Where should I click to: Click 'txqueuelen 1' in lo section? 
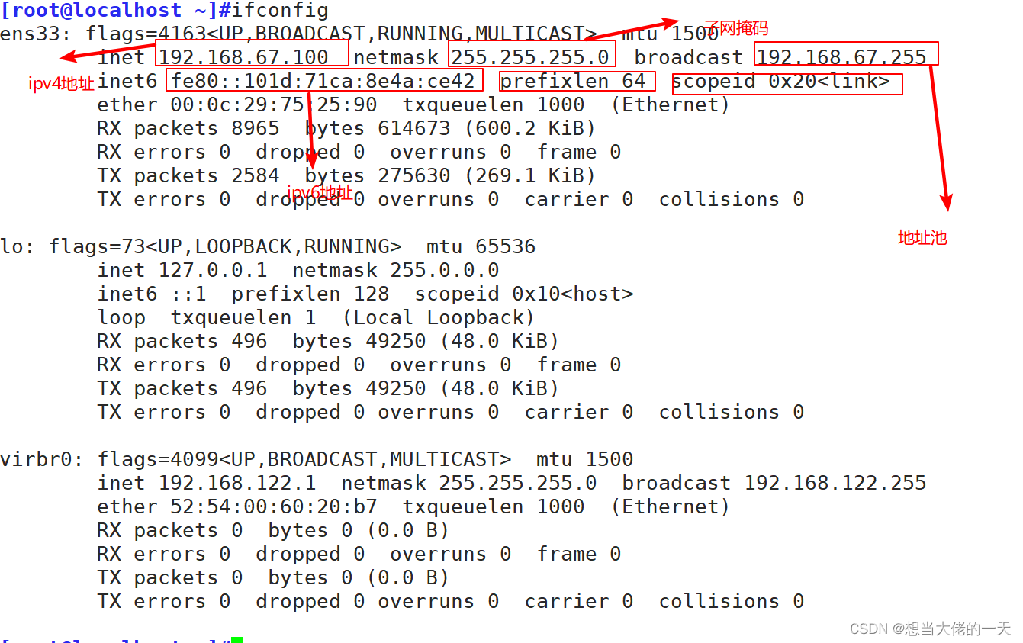tap(243, 317)
